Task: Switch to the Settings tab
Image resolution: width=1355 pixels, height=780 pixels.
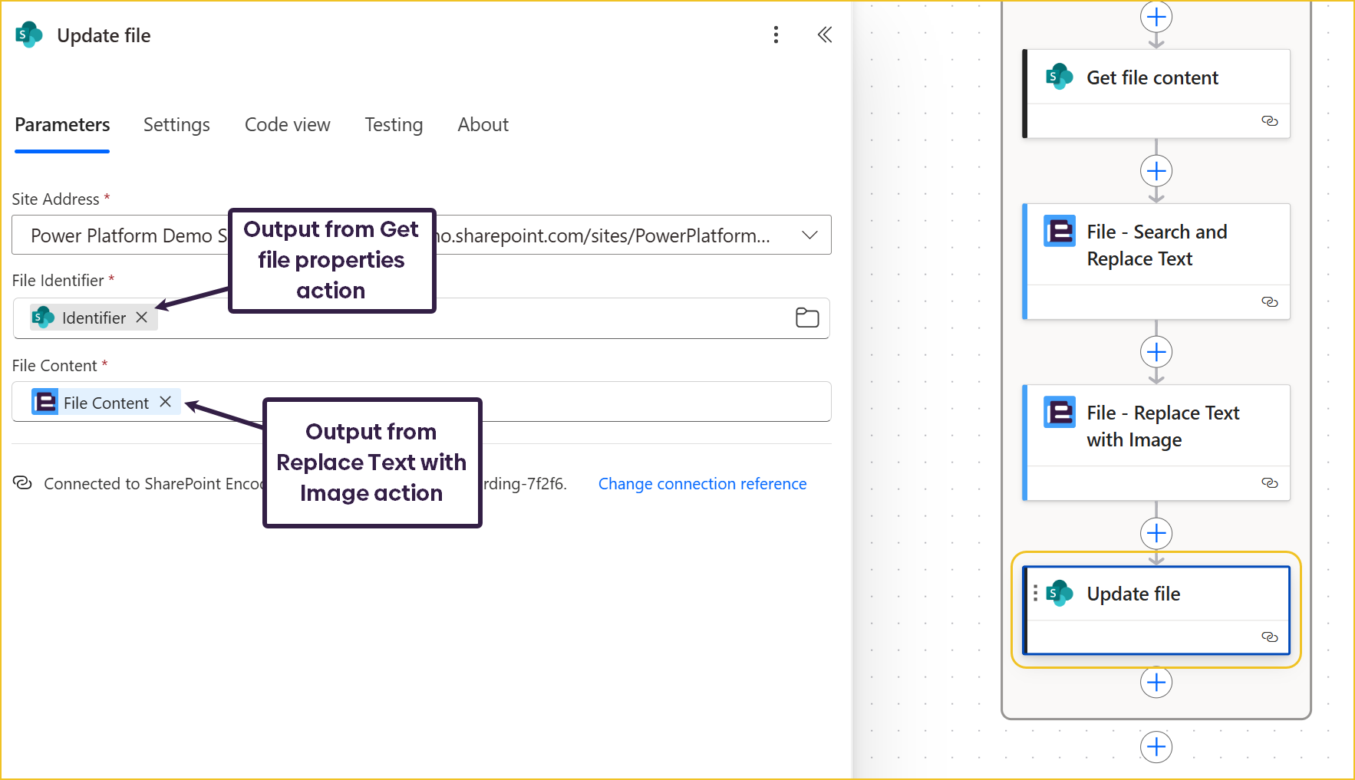Action: [176, 125]
